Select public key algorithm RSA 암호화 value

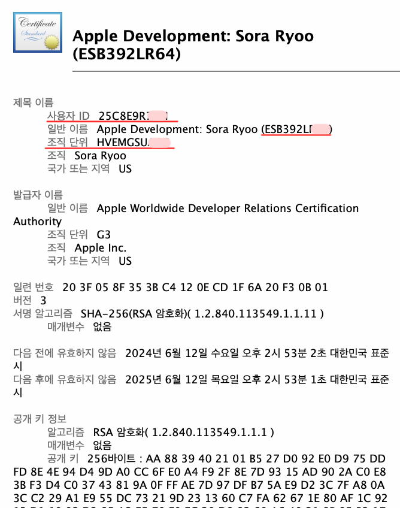click(x=184, y=432)
